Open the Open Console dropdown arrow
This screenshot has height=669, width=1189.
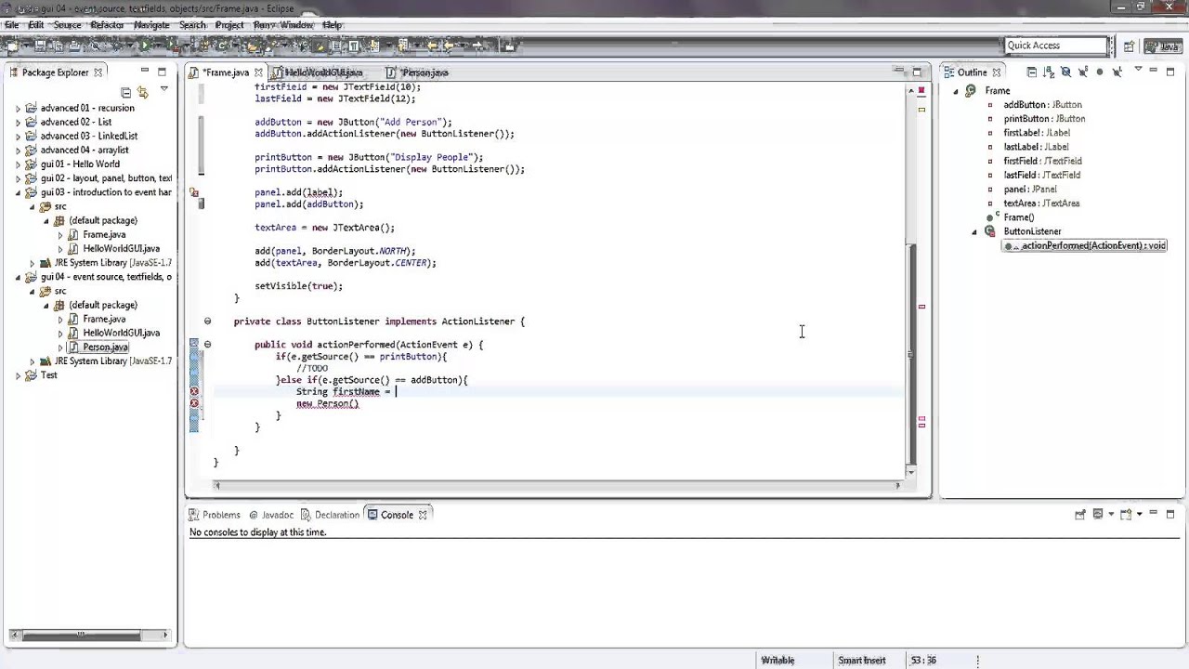pyautogui.click(x=1139, y=514)
